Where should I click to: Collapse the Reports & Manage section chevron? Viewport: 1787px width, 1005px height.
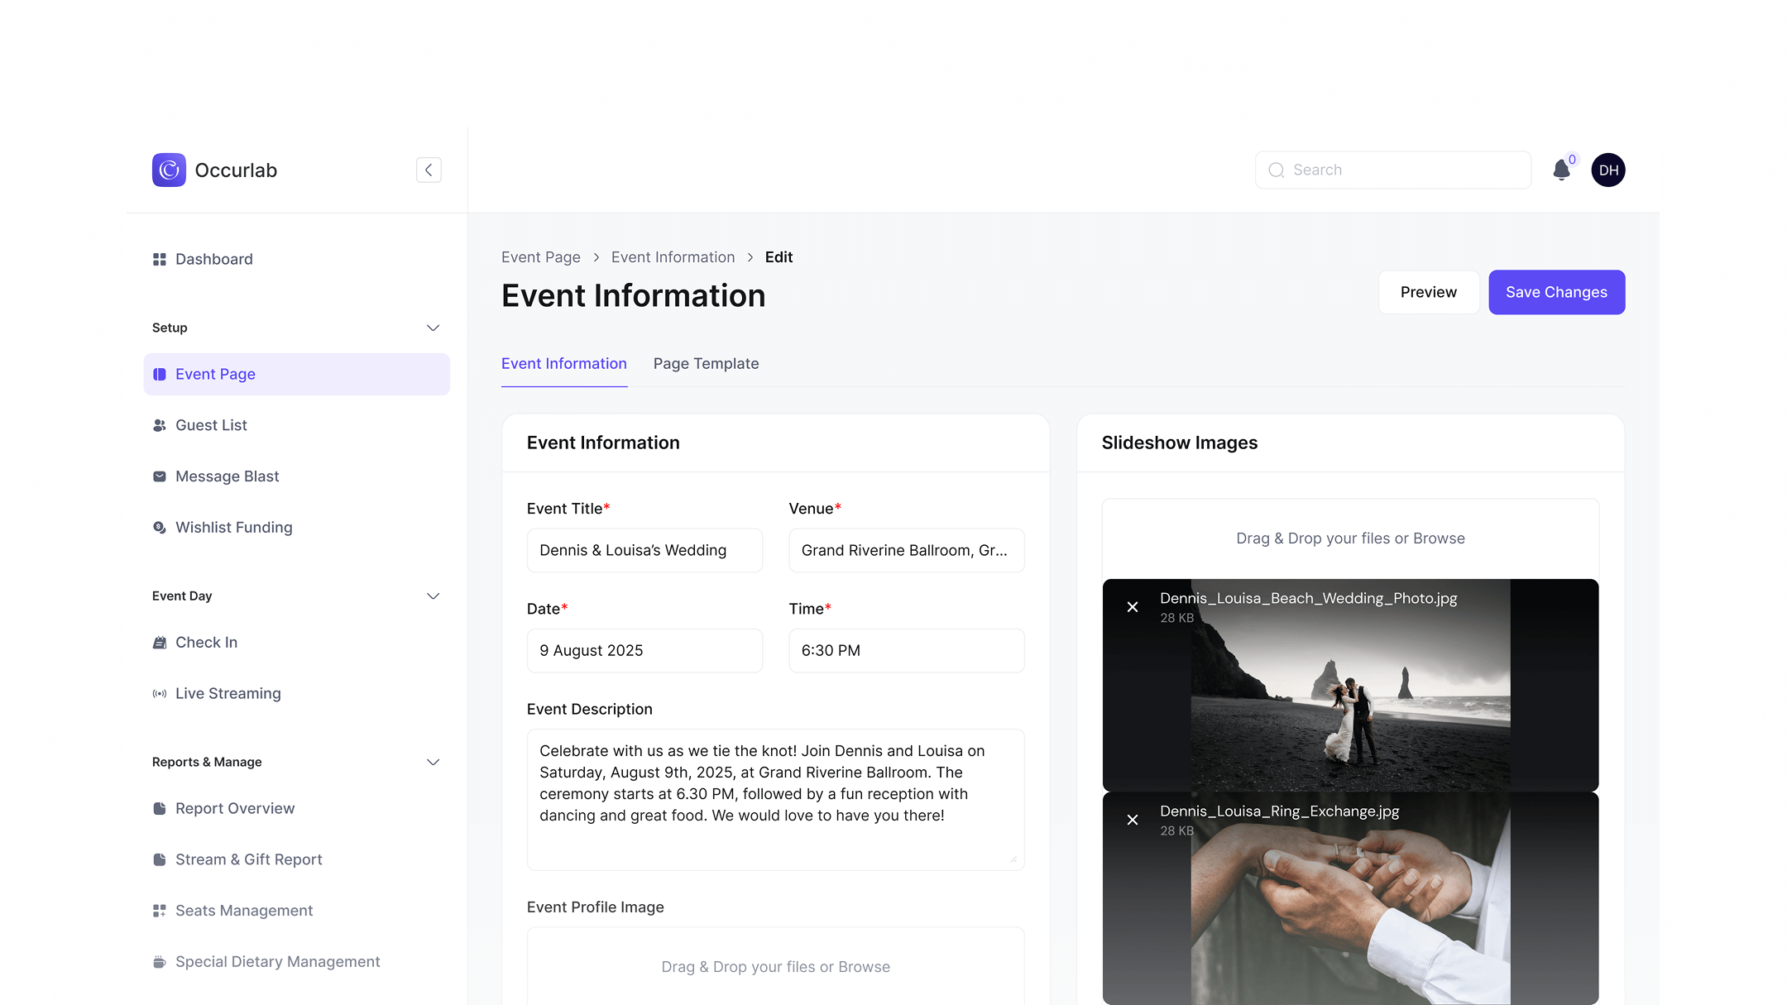(x=433, y=763)
